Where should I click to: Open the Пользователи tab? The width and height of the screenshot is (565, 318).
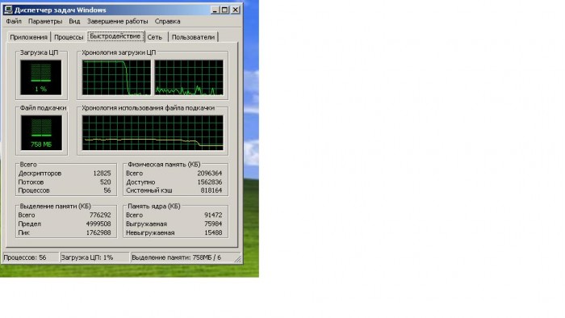[x=193, y=37]
